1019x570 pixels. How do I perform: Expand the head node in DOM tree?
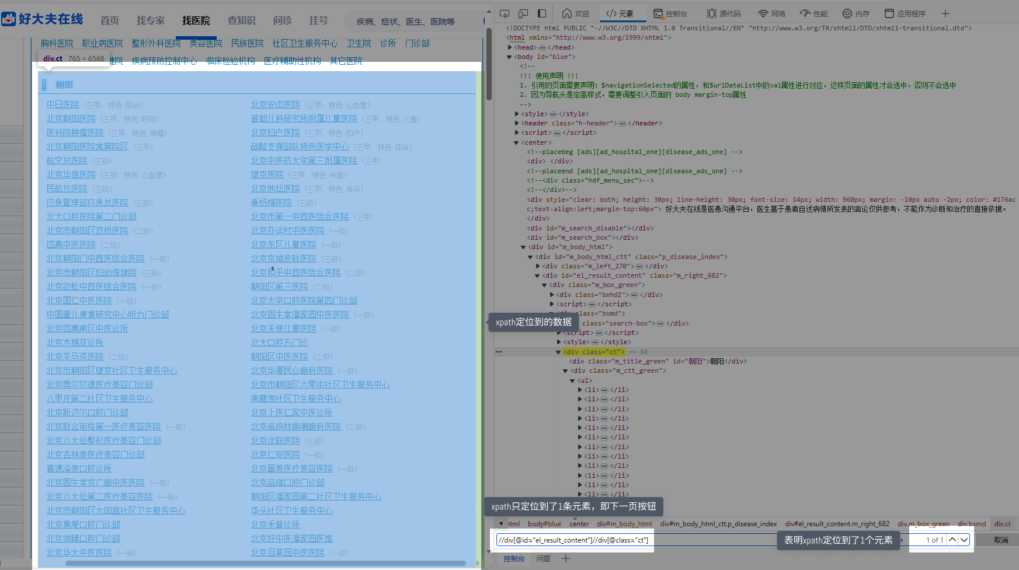tap(510, 47)
